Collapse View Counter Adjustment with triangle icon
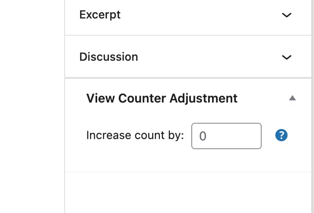The image size is (314, 213). (x=292, y=98)
